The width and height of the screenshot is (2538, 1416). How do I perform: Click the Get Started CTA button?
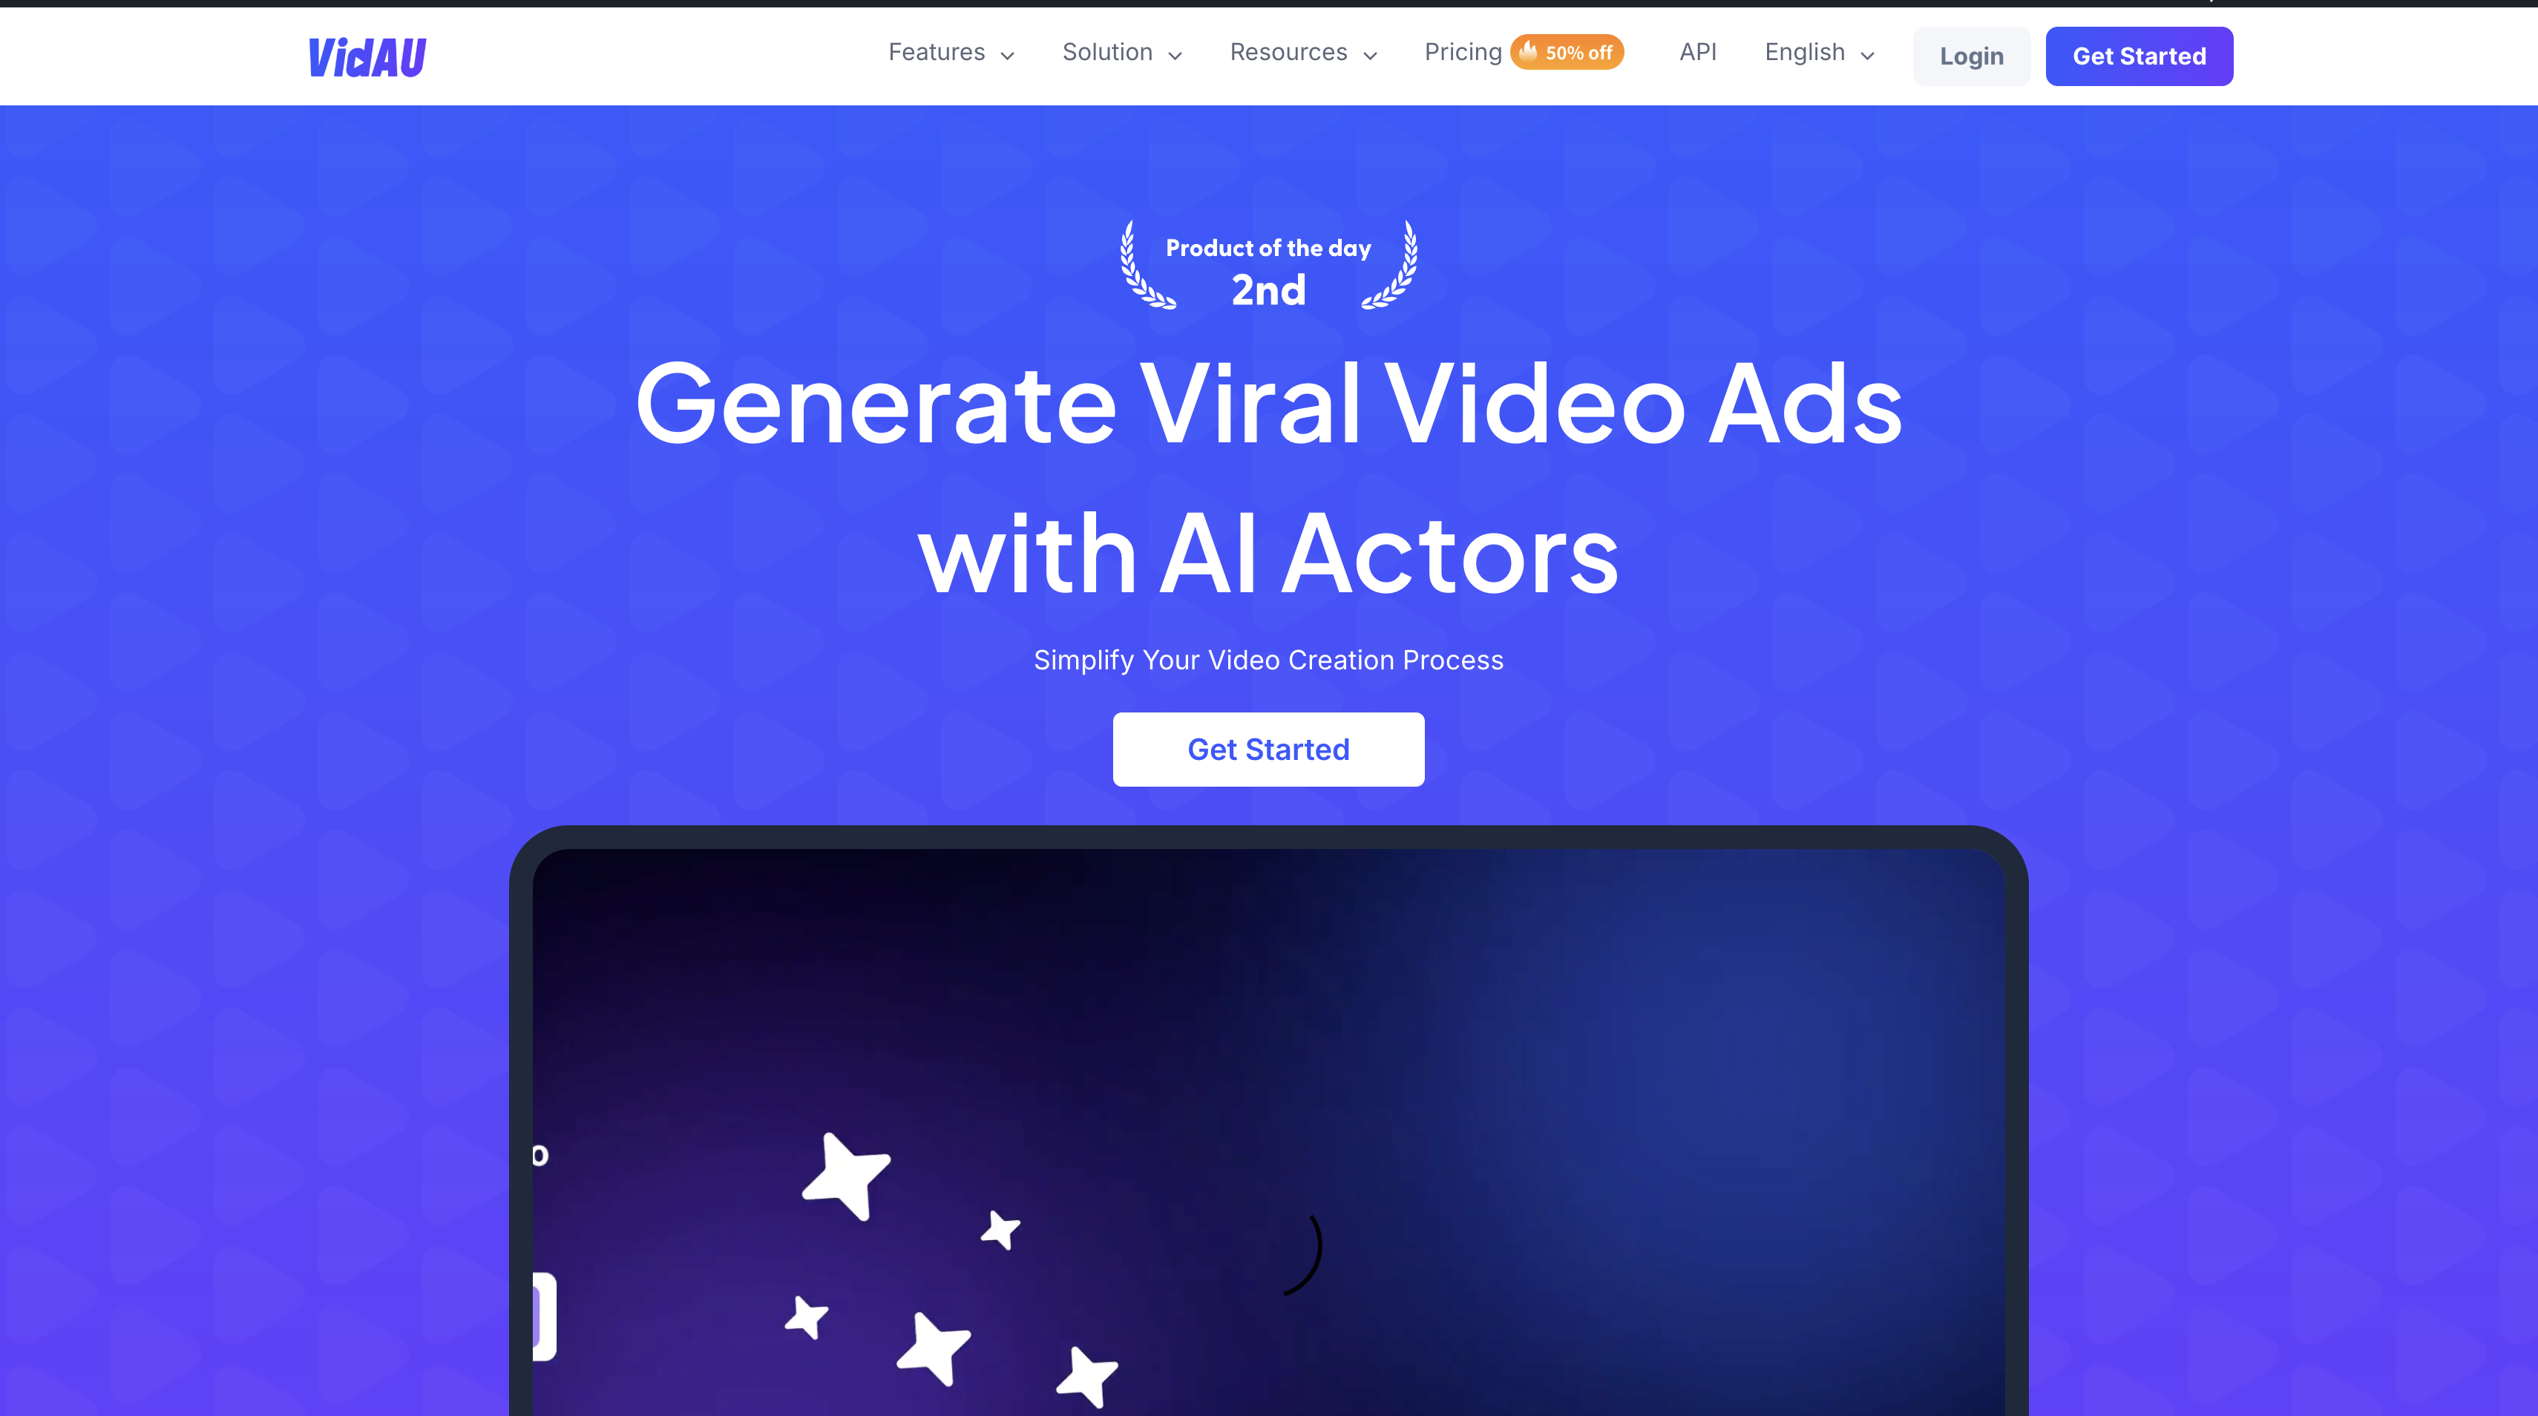[1268, 750]
